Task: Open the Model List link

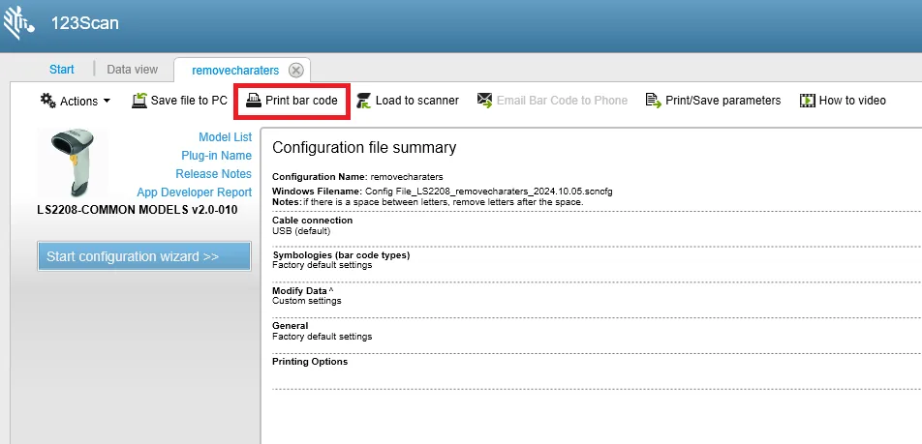Action: 226,136
